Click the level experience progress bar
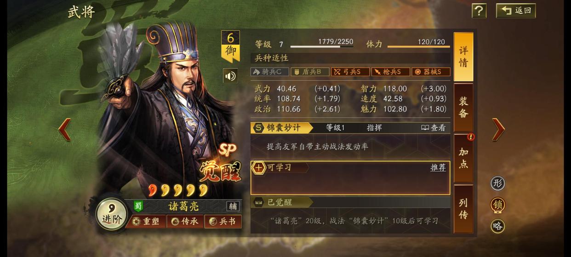The image size is (571, 257). [x=322, y=46]
